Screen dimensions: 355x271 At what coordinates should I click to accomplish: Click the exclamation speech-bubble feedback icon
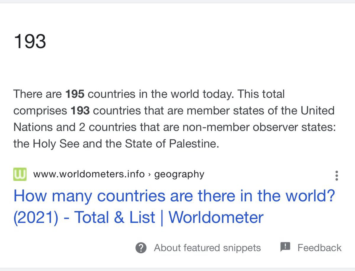[x=285, y=247]
